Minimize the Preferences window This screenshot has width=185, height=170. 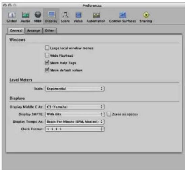10,5
